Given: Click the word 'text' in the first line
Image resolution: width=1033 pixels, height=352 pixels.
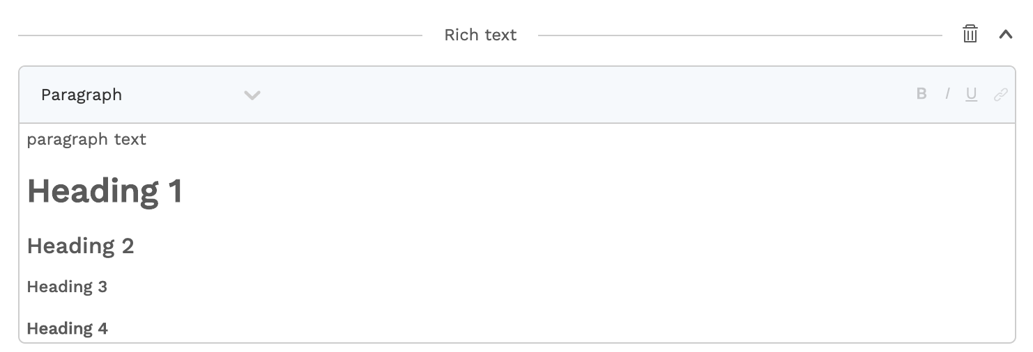Looking at the screenshot, I should pos(130,140).
